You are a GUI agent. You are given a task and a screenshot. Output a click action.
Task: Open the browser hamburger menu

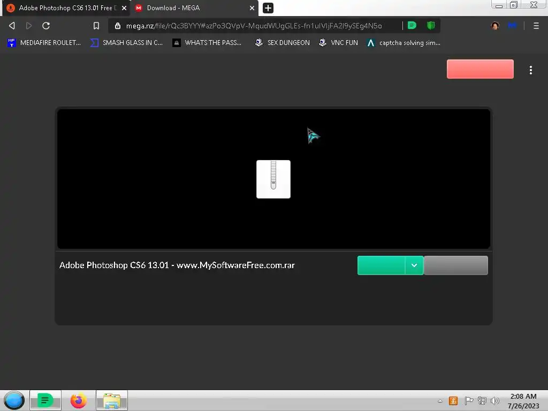pyautogui.click(x=536, y=26)
